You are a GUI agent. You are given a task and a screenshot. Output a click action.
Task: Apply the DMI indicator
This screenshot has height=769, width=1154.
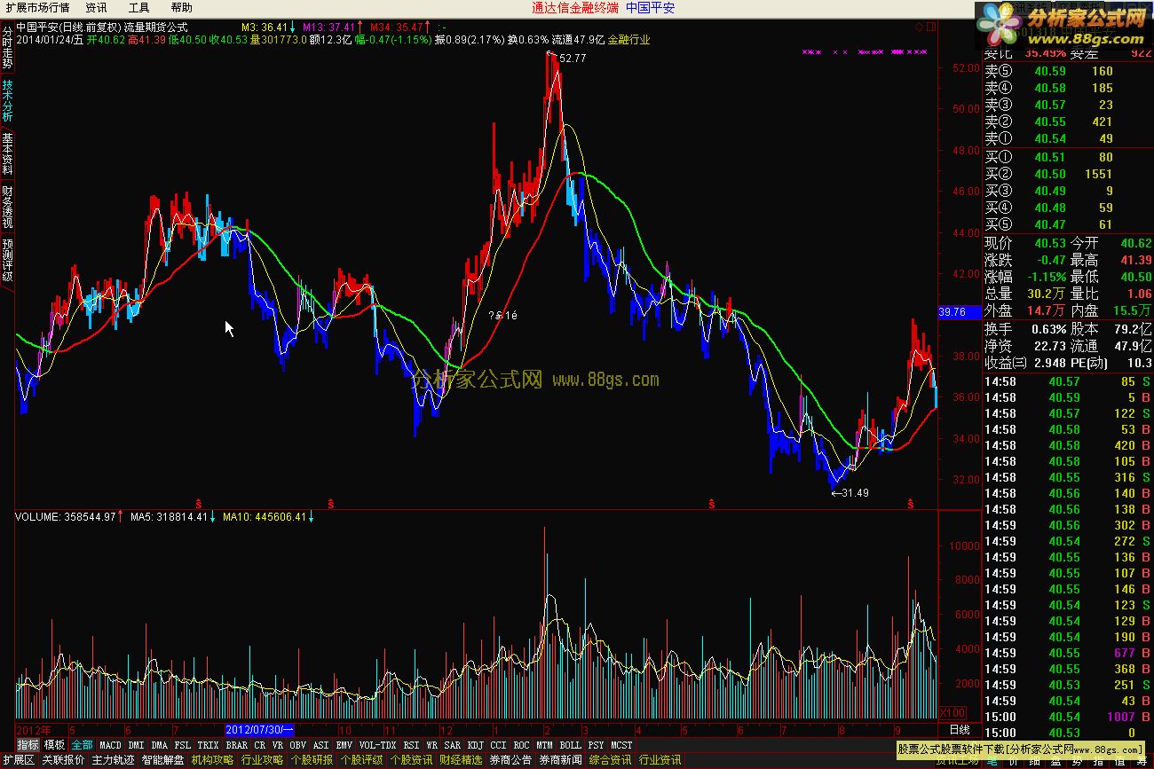(136, 745)
